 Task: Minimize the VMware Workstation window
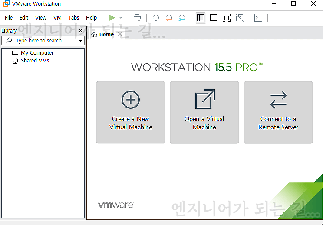pos(274,4)
